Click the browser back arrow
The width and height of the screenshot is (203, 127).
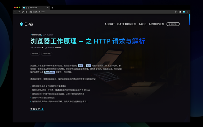click(15, 12)
